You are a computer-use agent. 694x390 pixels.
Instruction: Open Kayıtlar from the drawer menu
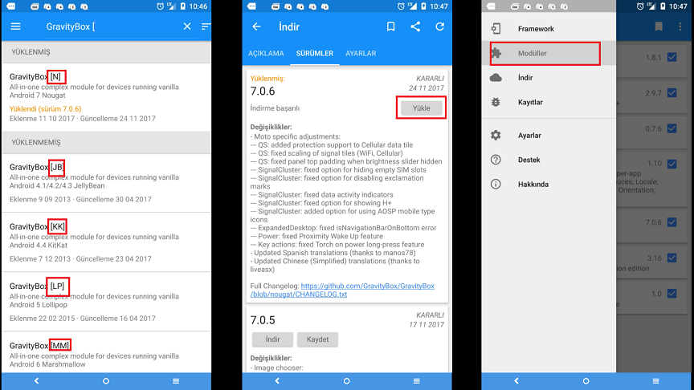point(549,102)
